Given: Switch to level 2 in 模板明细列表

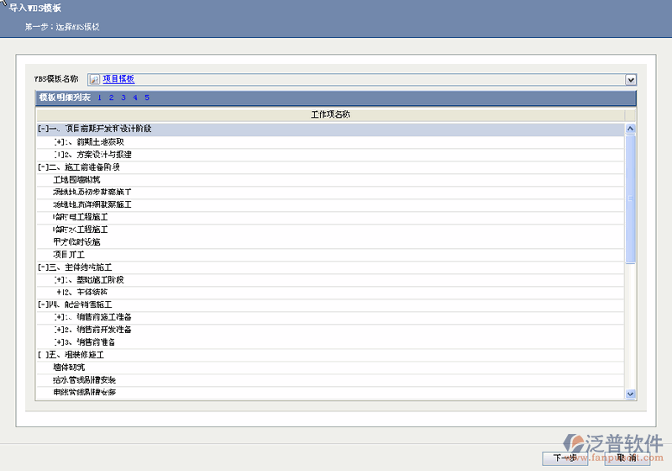Looking at the screenshot, I should 111,98.
